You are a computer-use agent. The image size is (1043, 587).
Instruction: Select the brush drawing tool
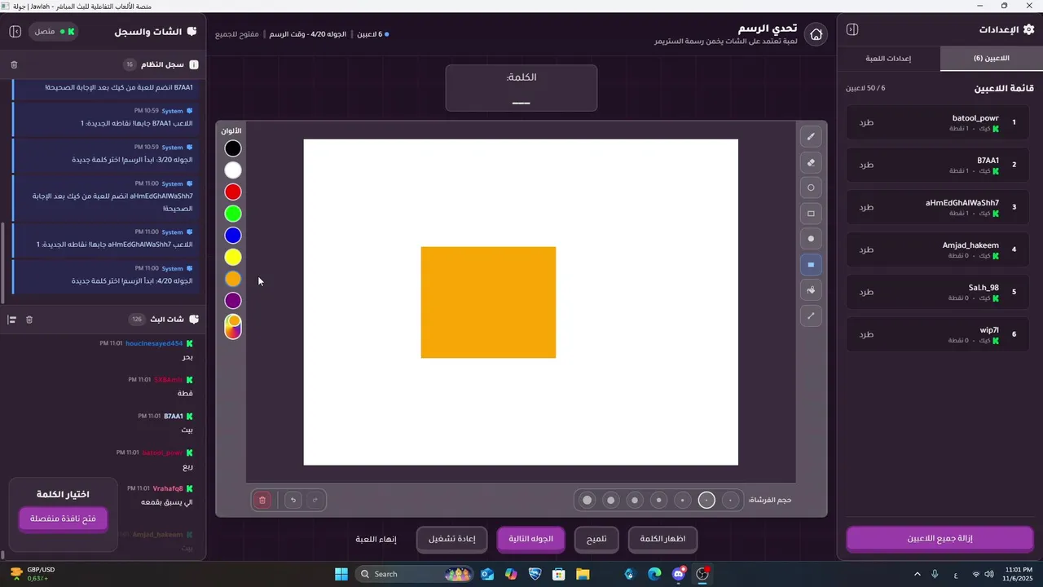point(811,137)
